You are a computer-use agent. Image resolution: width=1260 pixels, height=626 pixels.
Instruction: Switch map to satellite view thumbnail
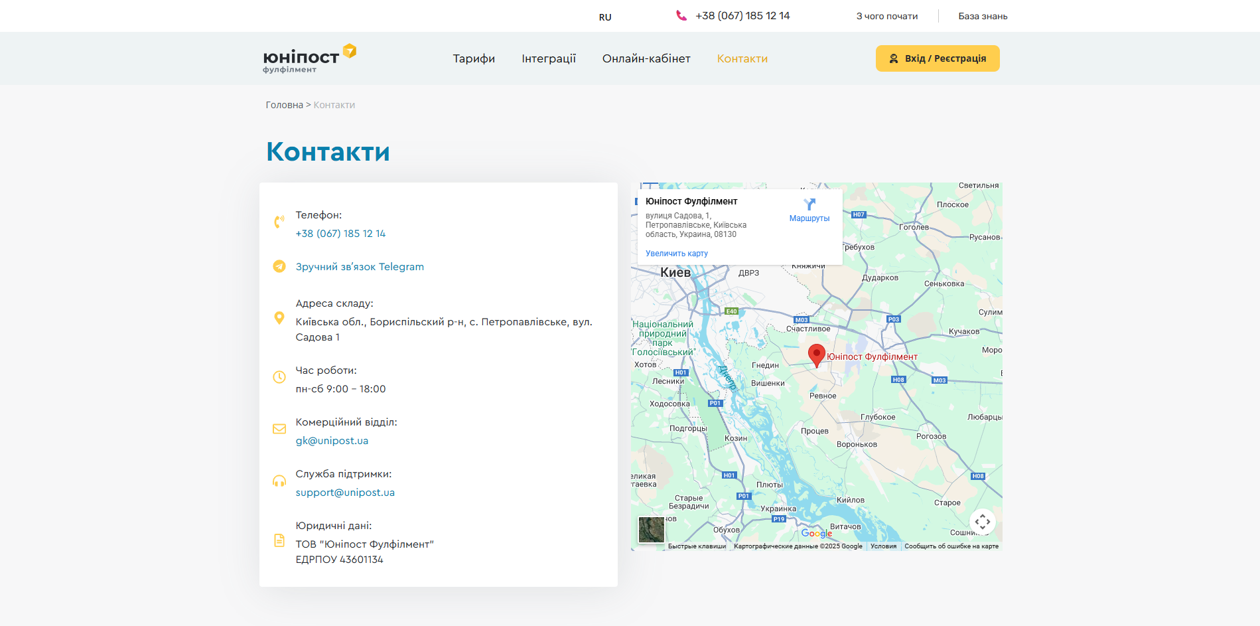pyautogui.click(x=651, y=530)
